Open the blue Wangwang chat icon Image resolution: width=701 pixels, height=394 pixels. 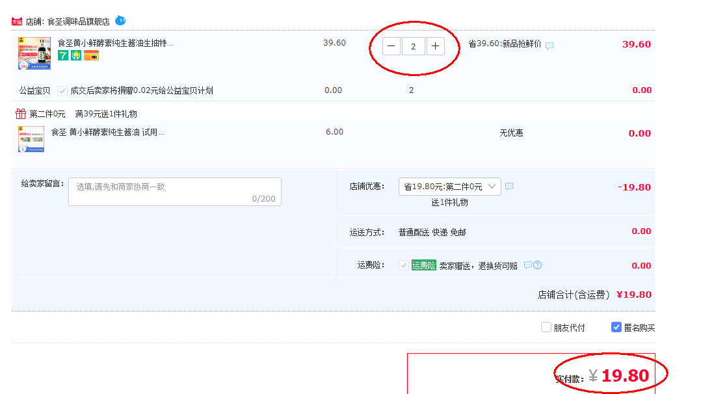click(x=120, y=21)
